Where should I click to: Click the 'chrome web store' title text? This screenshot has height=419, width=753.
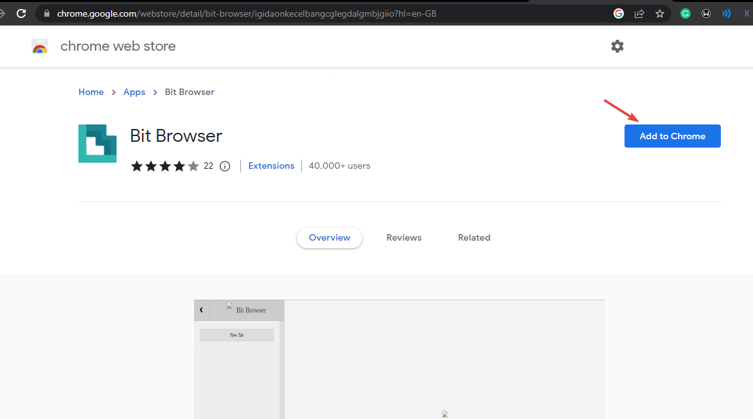click(x=118, y=46)
